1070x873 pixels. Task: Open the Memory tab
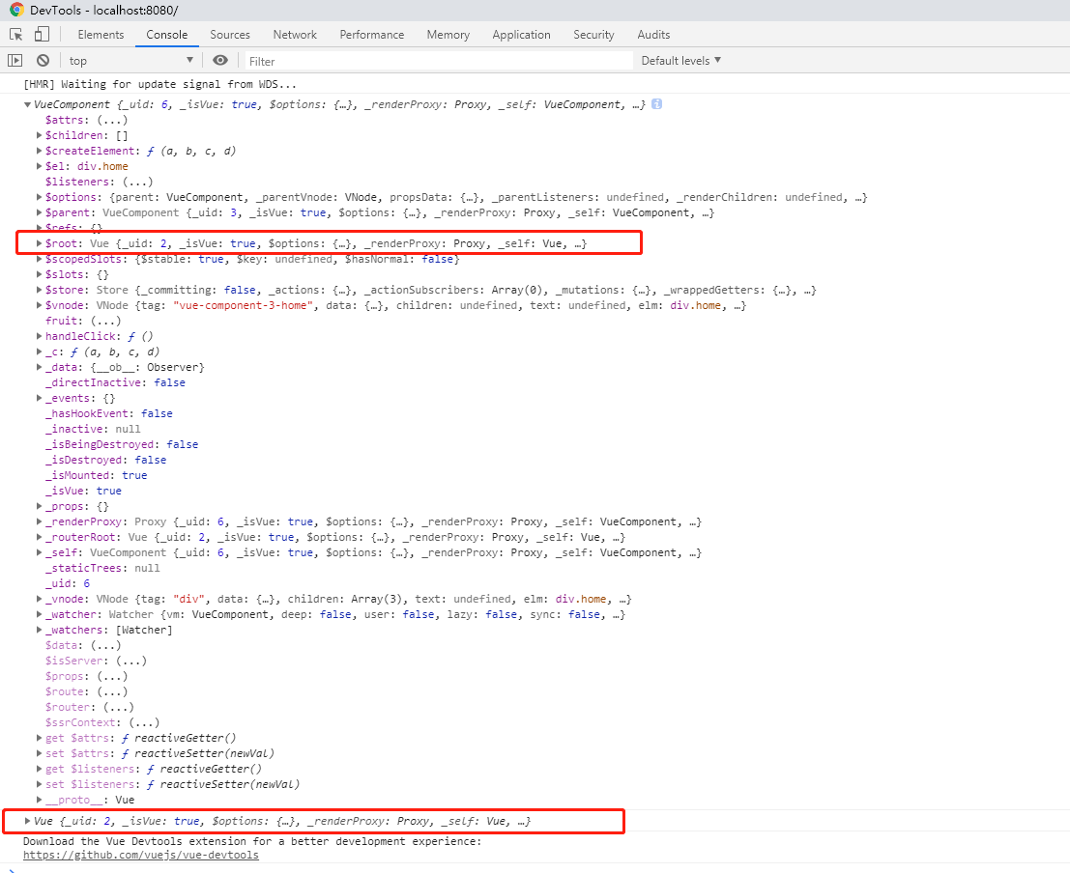448,35
